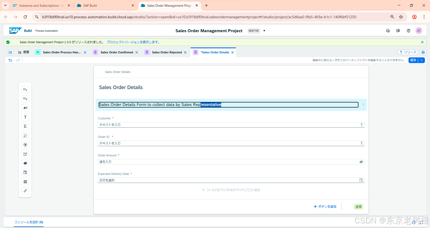Add a Headline 1 element
Screen dimensions: 430x228
[x=25, y=89]
